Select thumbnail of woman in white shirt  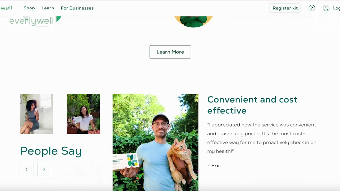(83, 114)
